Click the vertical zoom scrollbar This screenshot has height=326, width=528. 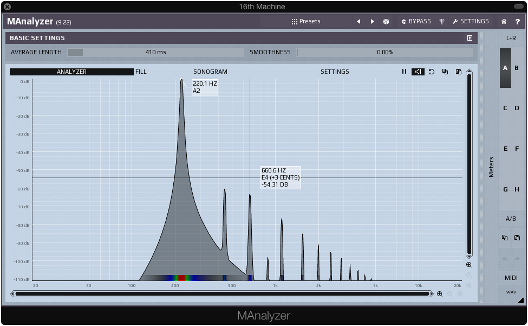[469, 164]
